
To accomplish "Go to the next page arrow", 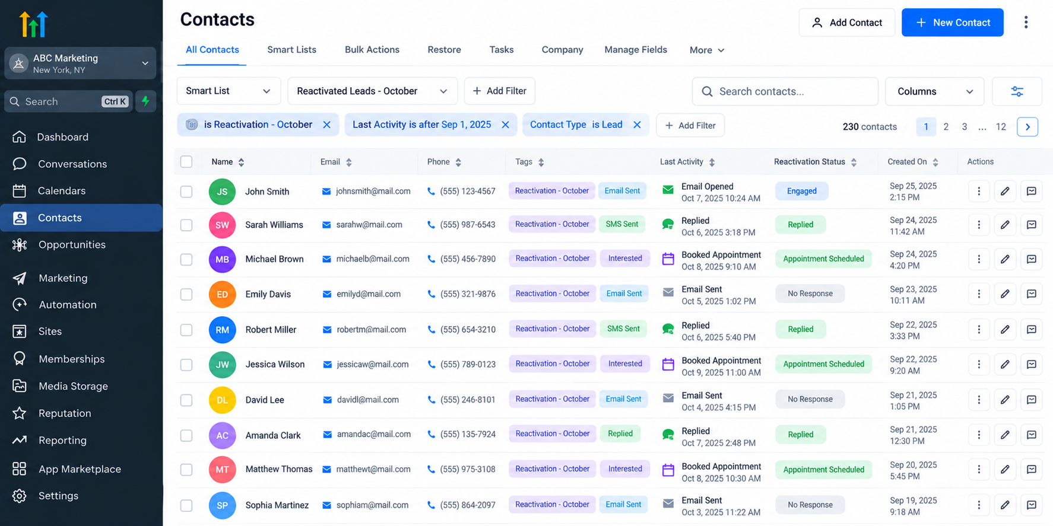I will click(1027, 127).
